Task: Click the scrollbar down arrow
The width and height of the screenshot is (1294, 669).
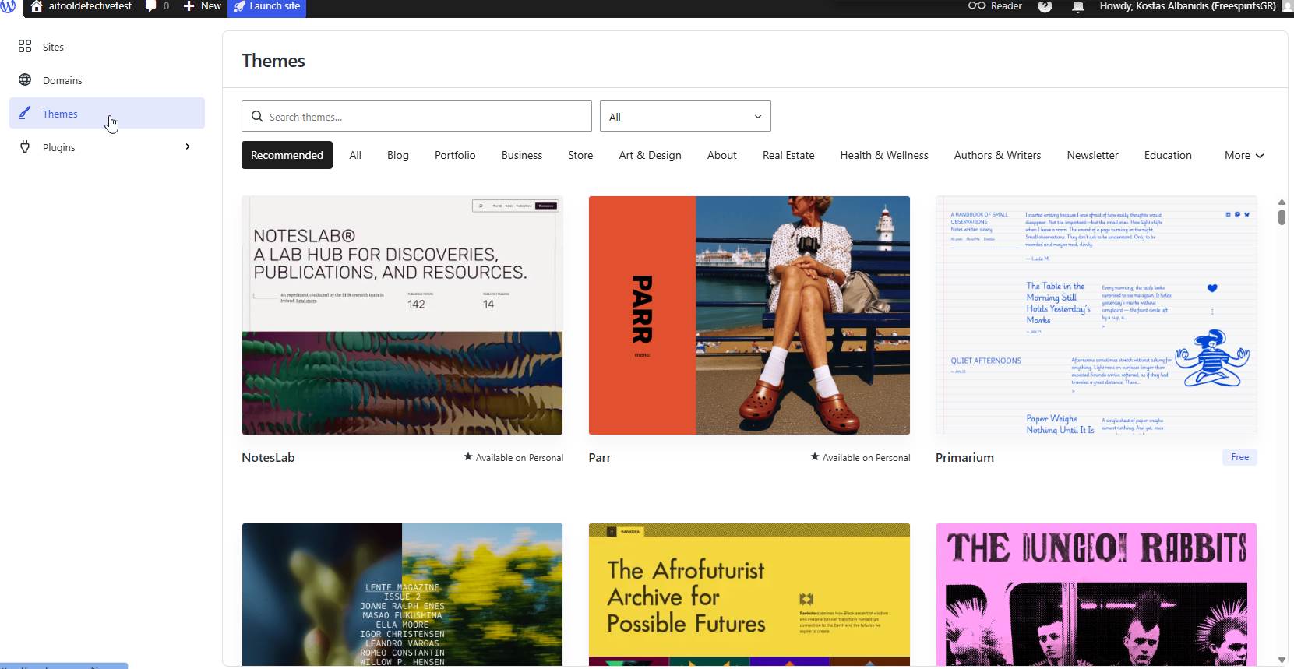Action: pyautogui.click(x=1282, y=660)
